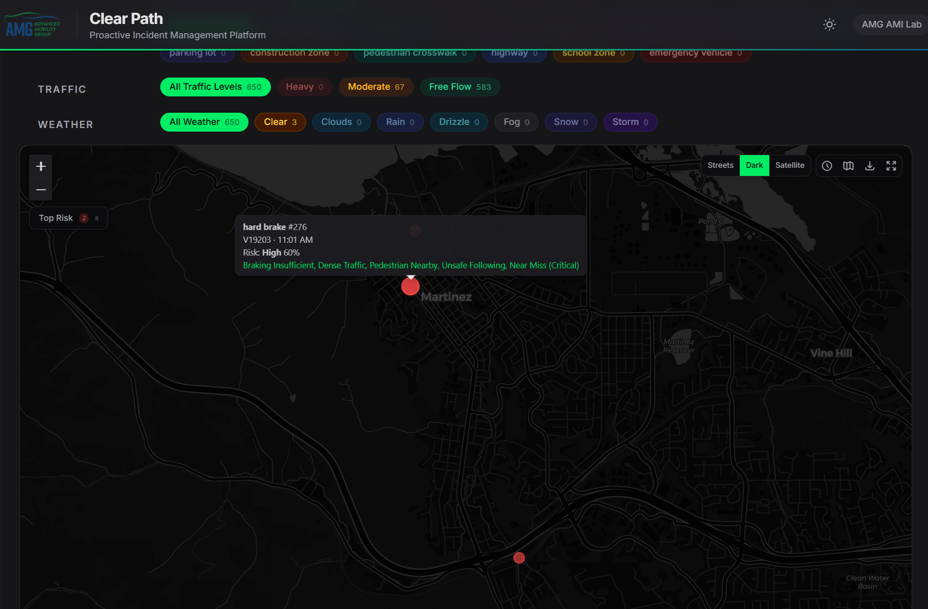Filter by Clear weather
Image resolution: width=928 pixels, height=609 pixels.
coord(280,122)
